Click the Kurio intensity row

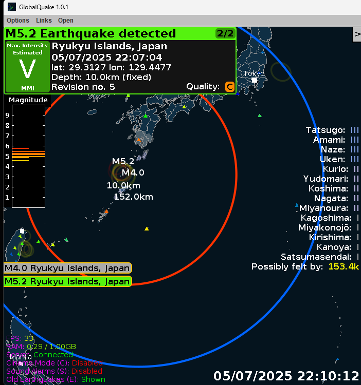click(341, 169)
